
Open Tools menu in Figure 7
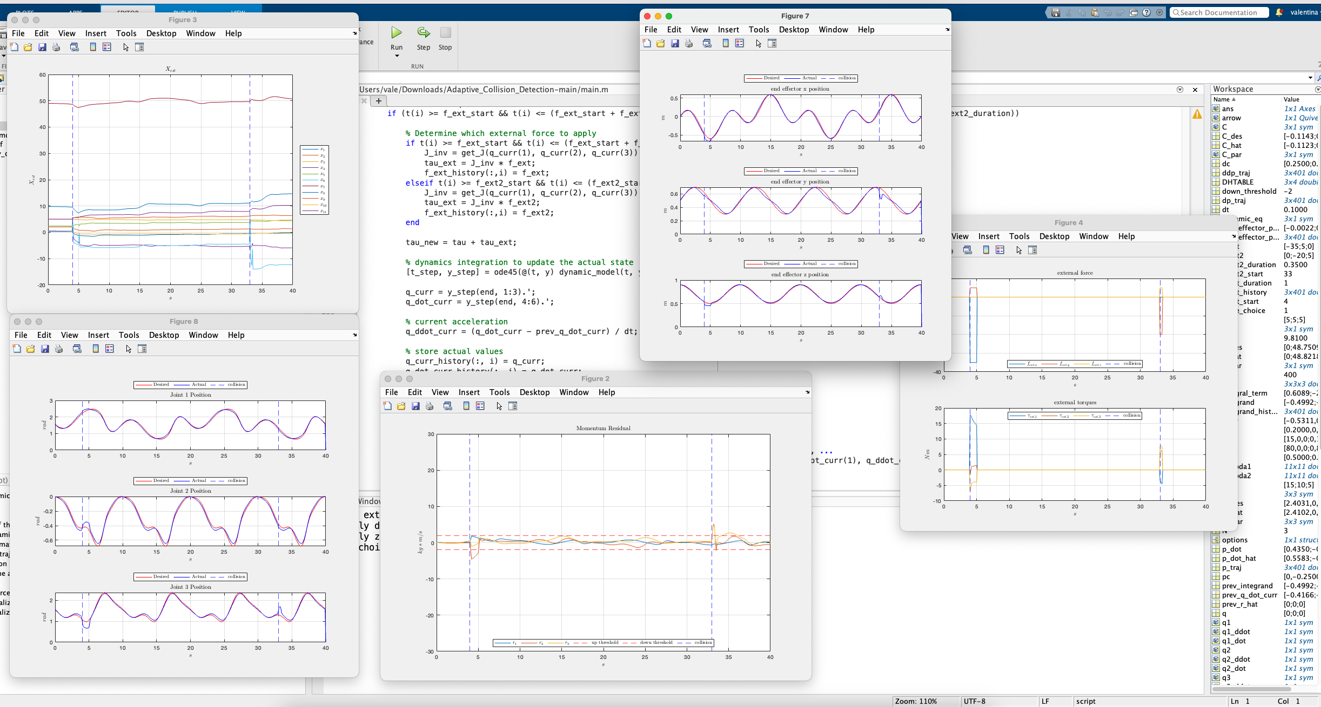[759, 30]
